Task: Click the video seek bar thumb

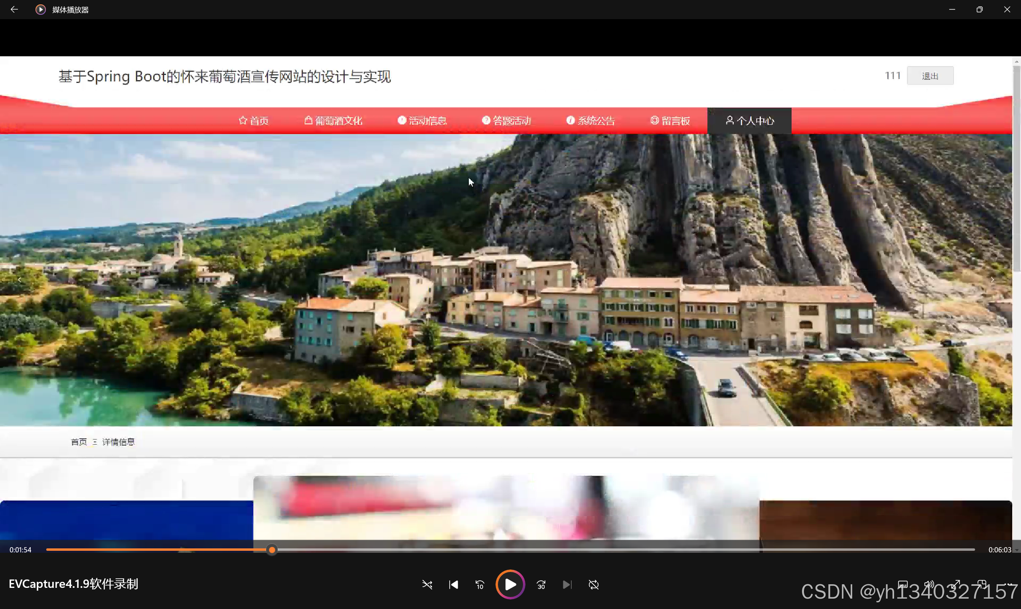Action: (x=272, y=550)
